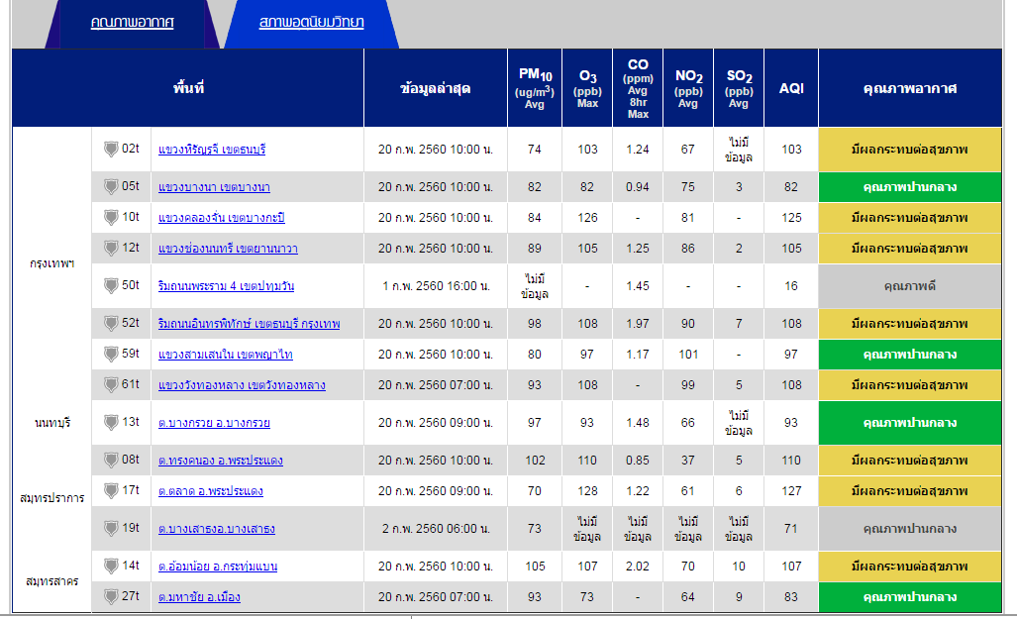Click the SO2 value 10 for station 14t
Viewport: 1017px width, 619px height.
(x=739, y=566)
